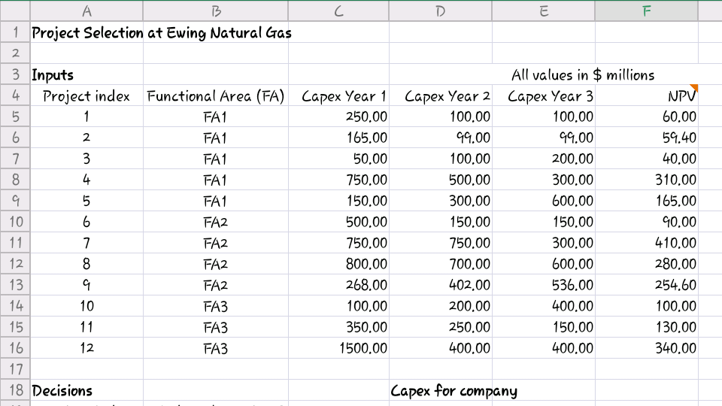Viewport: 722px width, 406px height.
Task: Click Capex Year 2 value 99.00
Action: click(440, 138)
